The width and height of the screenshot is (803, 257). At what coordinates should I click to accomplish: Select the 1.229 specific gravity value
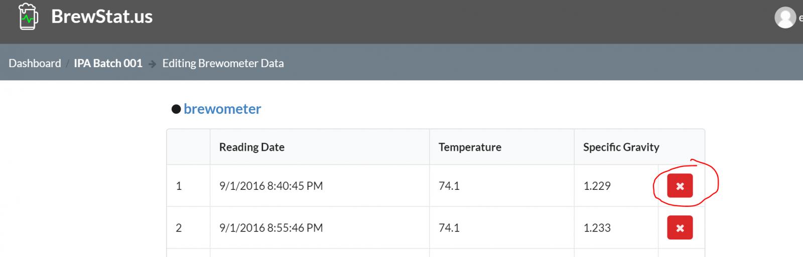click(x=597, y=186)
